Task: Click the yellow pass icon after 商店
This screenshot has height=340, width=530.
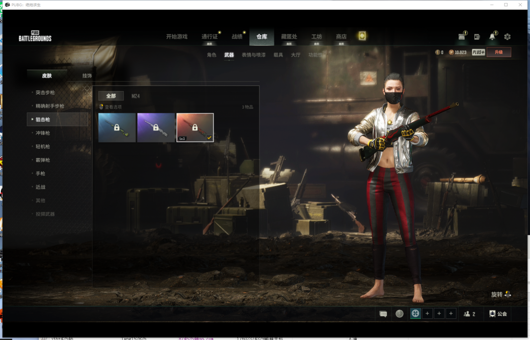Action: point(362,36)
